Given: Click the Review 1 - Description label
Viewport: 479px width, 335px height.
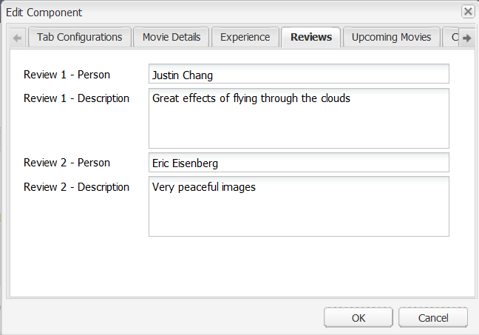Looking at the screenshot, I should pos(76,98).
